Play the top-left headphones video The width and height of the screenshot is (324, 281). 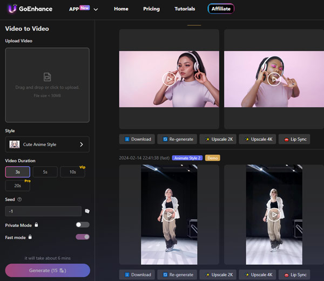coord(169,79)
